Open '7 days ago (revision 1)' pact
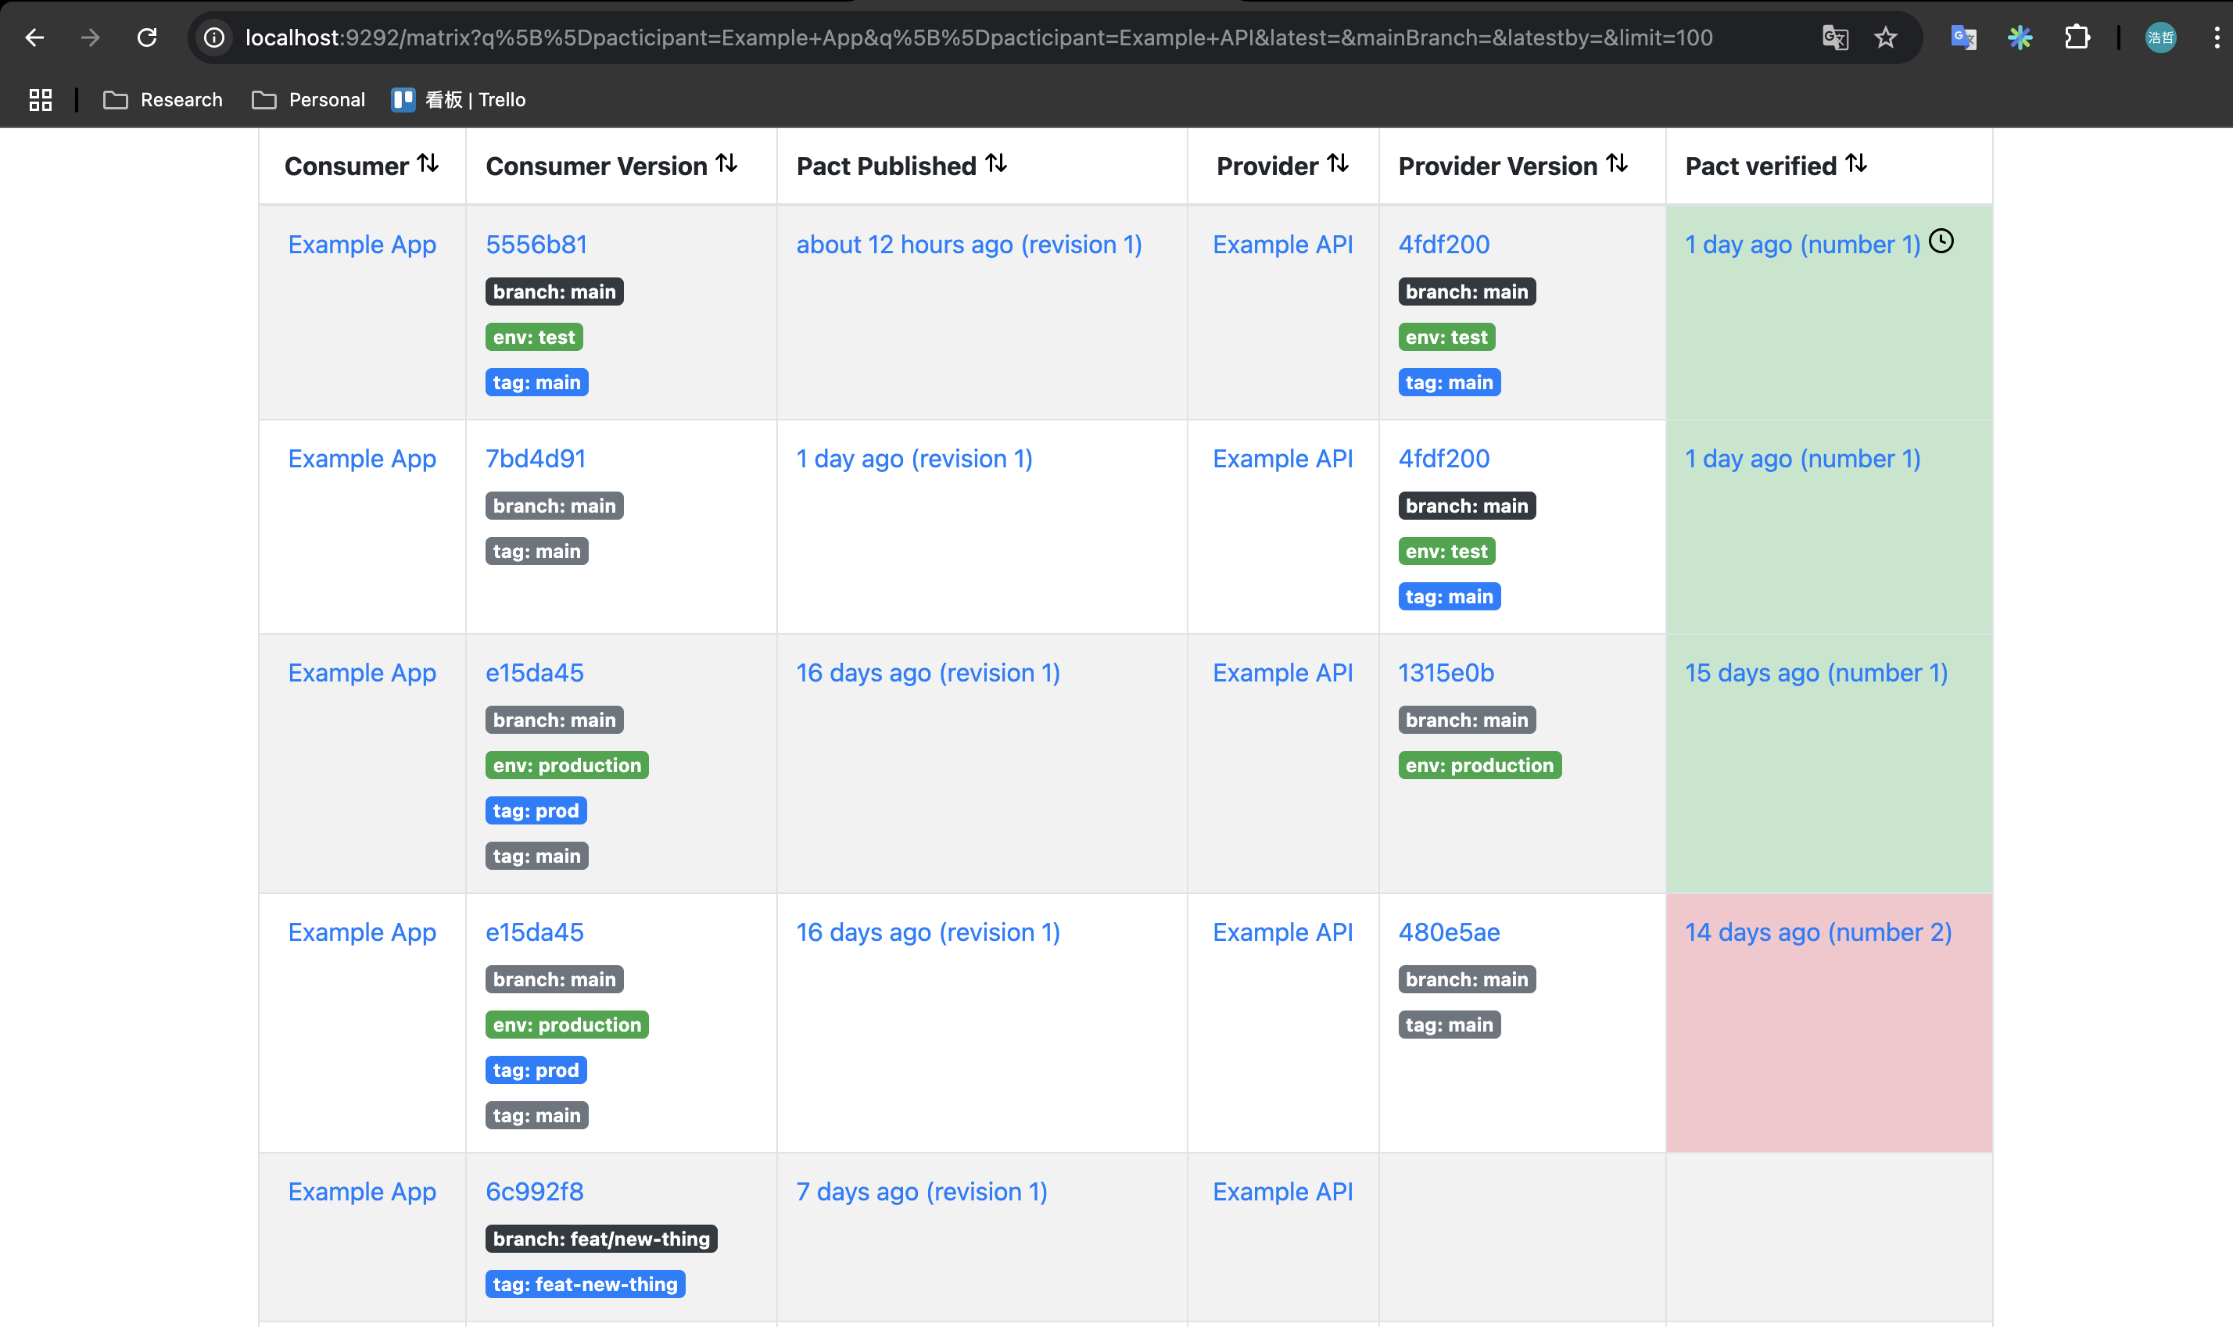 922,1192
